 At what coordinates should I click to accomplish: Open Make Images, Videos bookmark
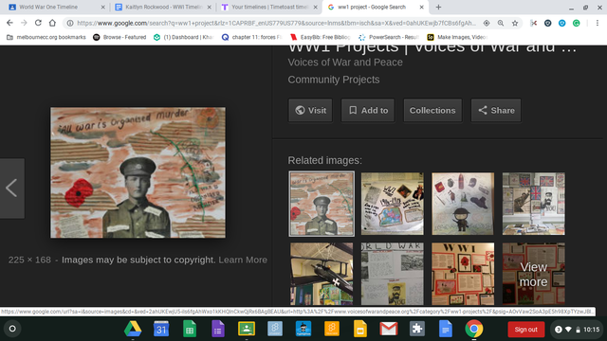pos(457,37)
